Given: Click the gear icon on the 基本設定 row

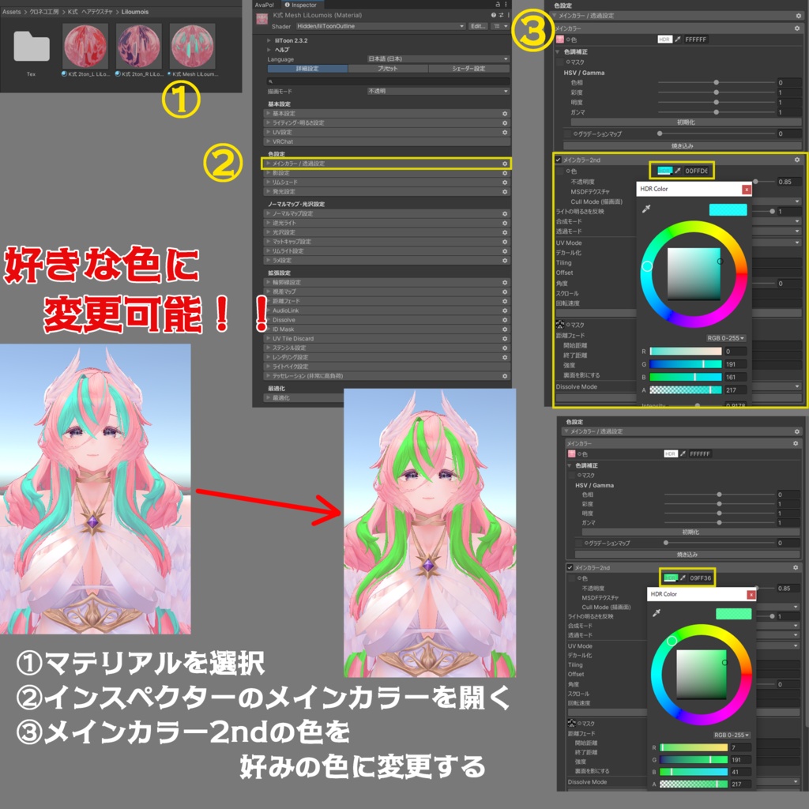Looking at the screenshot, I should [x=505, y=114].
